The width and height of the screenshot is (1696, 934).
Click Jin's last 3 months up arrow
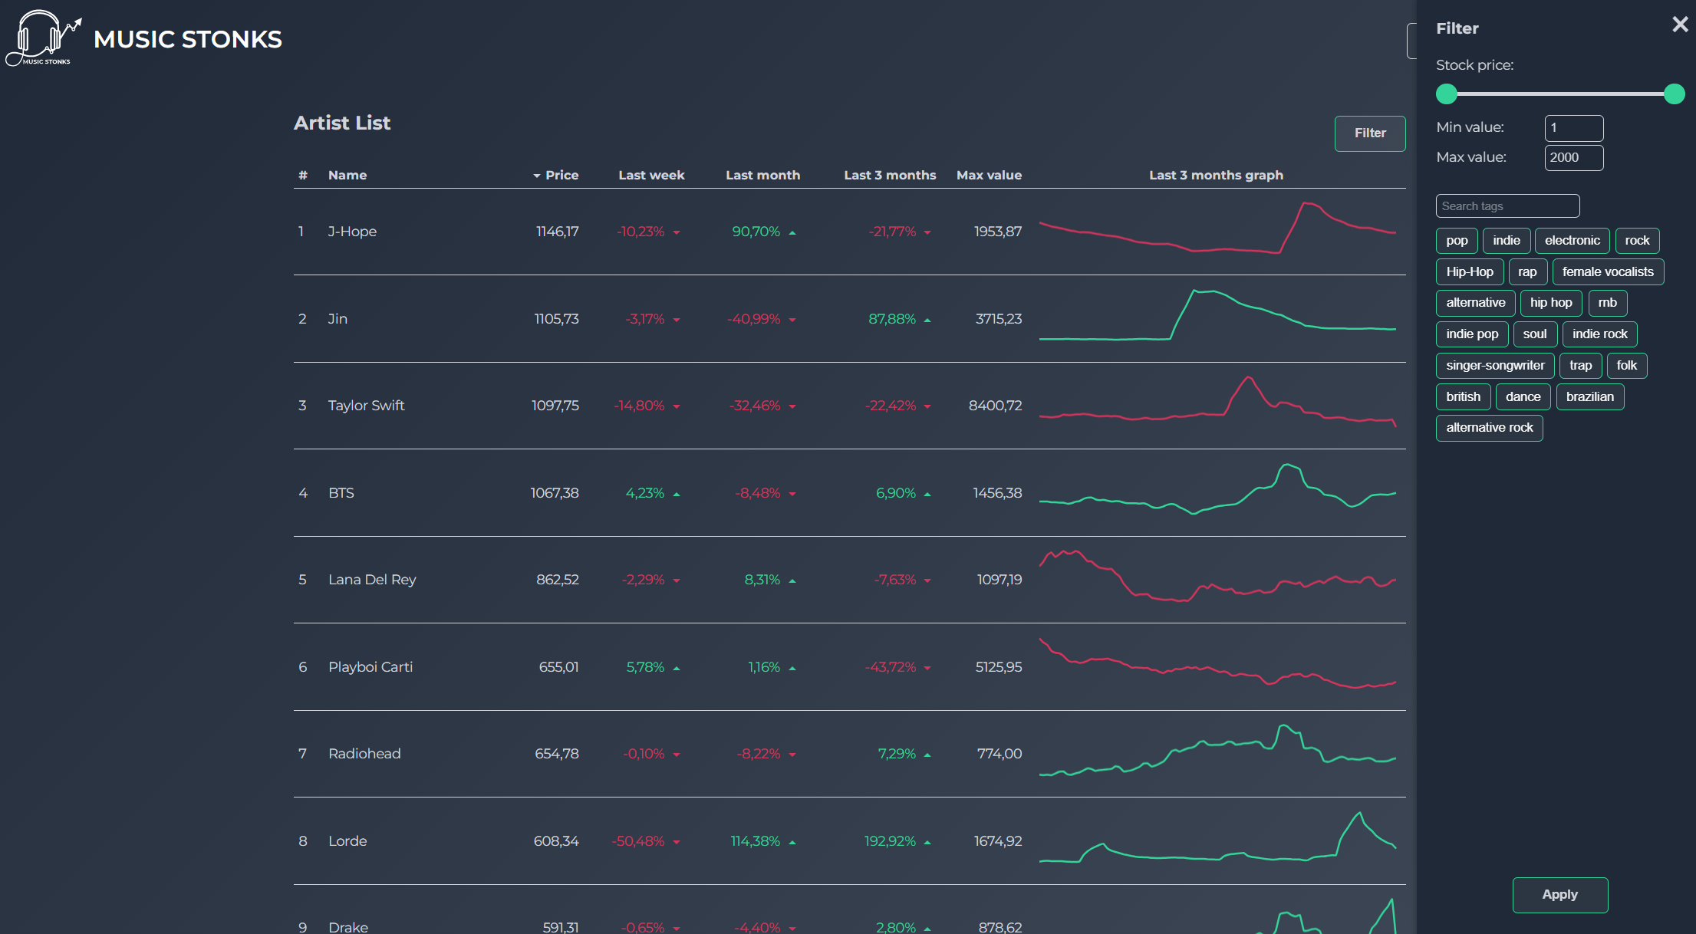click(x=927, y=320)
